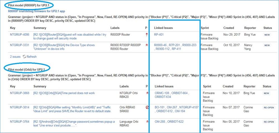The height and width of the screenshot is (133, 279).
Task: Click labels 'NTGRUP Orbi RBK20' cell
Action: pos(128,95)
